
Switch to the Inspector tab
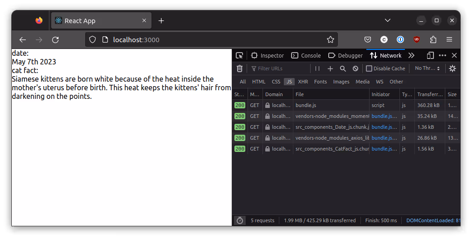(268, 55)
